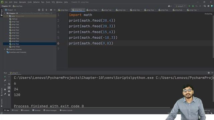Open the Navigate menu
The width and height of the screenshot is (214, 120).
click(x=22, y=2)
